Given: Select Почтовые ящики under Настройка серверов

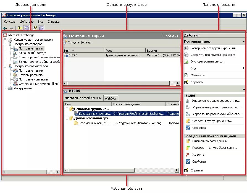Looking at the screenshot, I should click(31, 48).
